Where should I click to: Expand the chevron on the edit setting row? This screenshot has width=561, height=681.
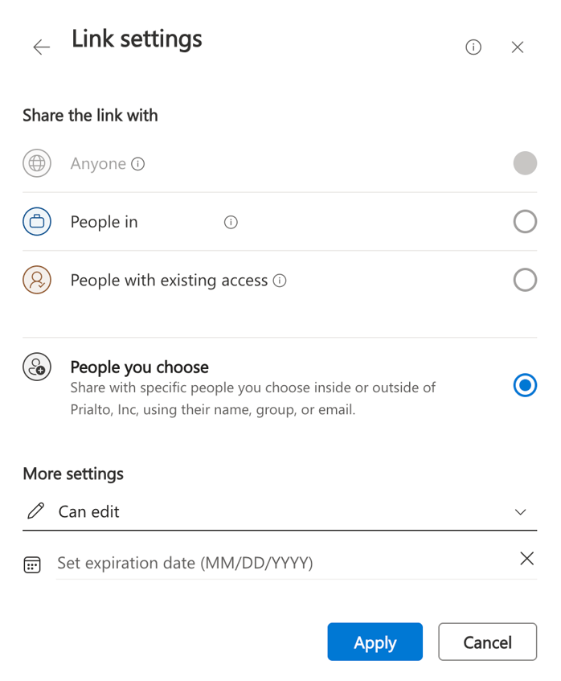tap(520, 511)
